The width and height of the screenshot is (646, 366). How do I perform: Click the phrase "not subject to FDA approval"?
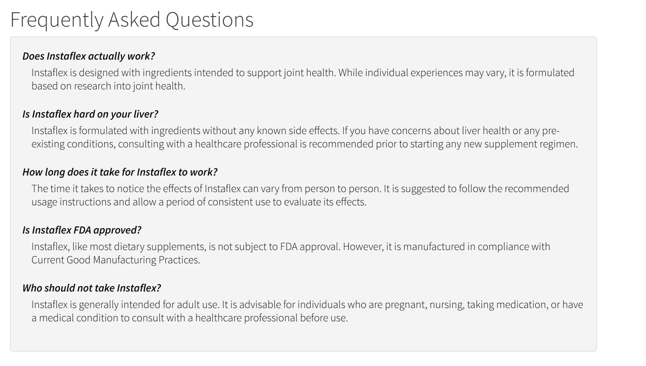pyautogui.click(x=279, y=247)
